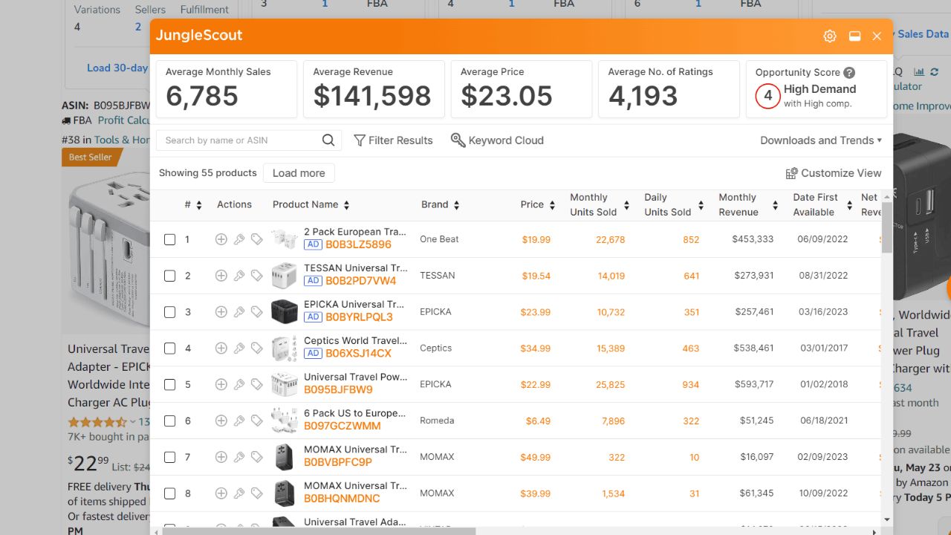
Task: Sort by the # column arrows
Action: [199, 205]
